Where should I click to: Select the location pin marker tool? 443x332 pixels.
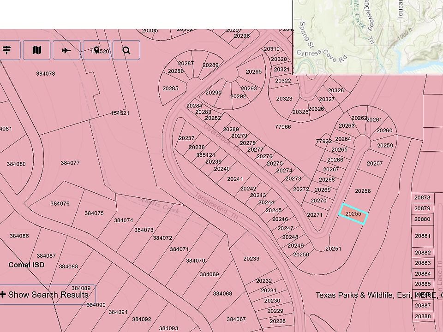tap(96, 50)
